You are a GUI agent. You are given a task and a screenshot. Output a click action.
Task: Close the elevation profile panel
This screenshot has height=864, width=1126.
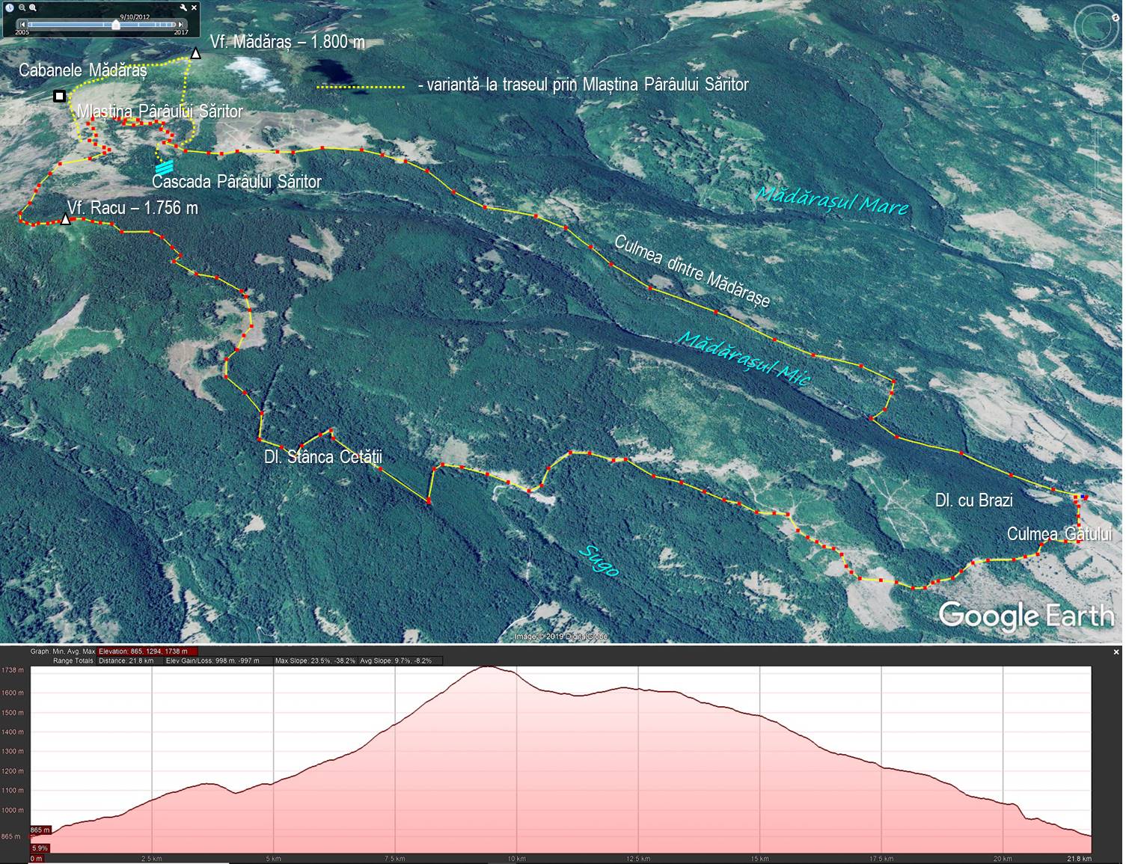pos(1117,652)
